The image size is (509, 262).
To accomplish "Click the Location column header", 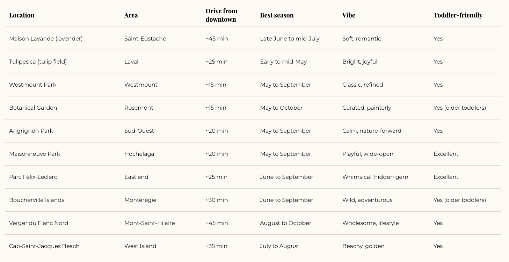I will (x=22, y=15).
